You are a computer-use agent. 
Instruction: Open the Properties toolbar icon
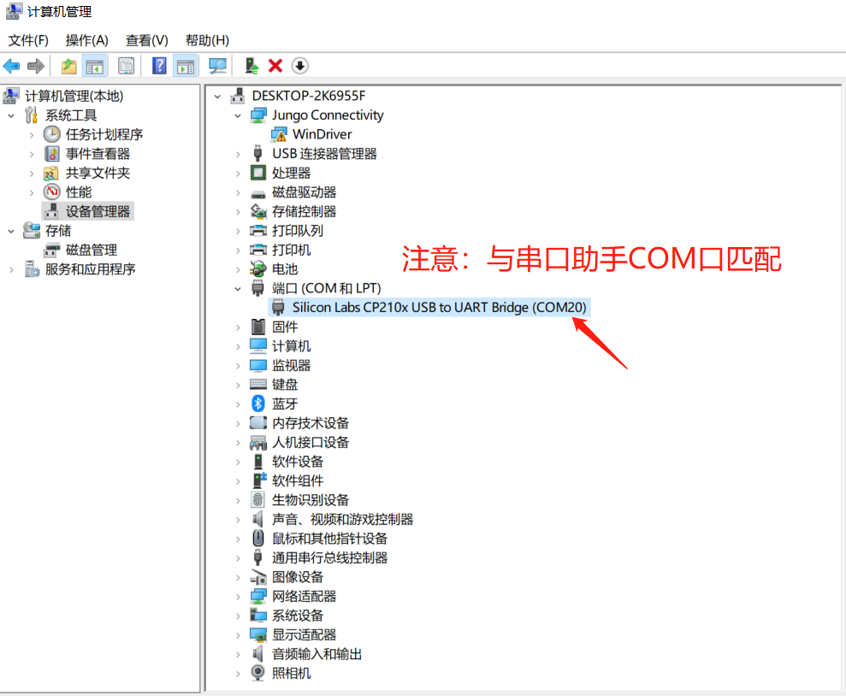(x=126, y=66)
